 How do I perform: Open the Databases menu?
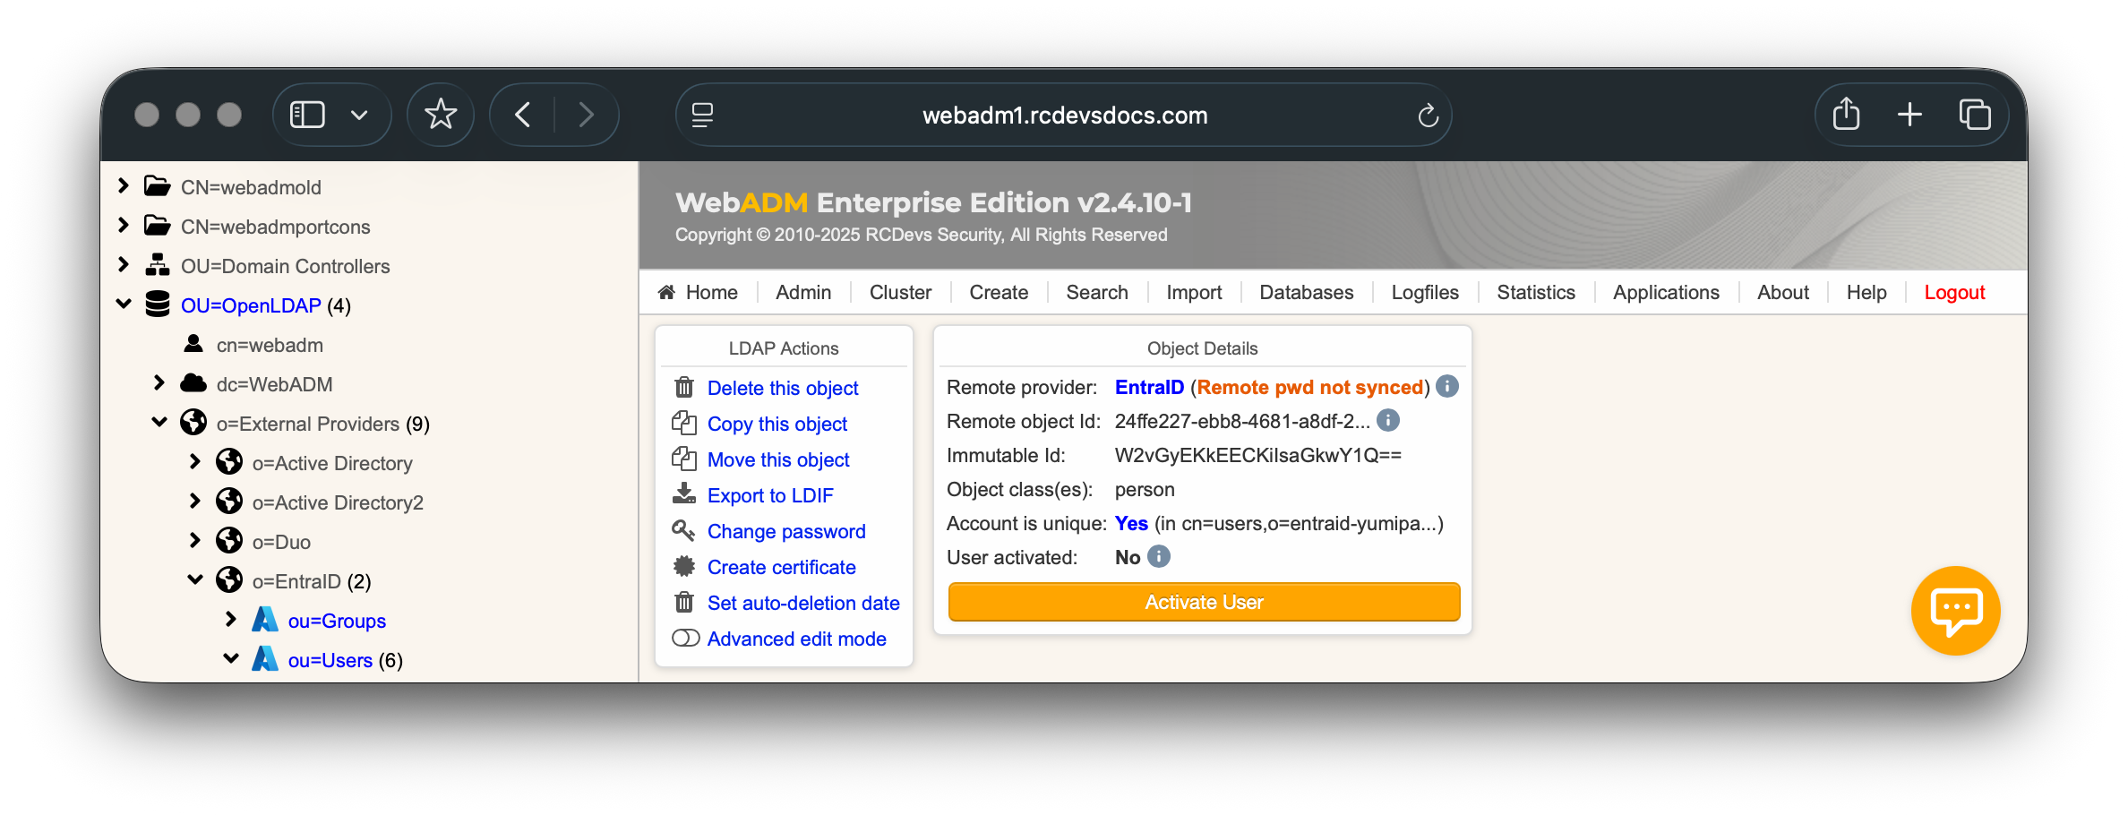tap(1306, 293)
